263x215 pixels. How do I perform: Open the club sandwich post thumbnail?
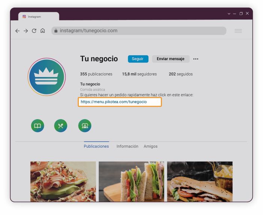131,182
